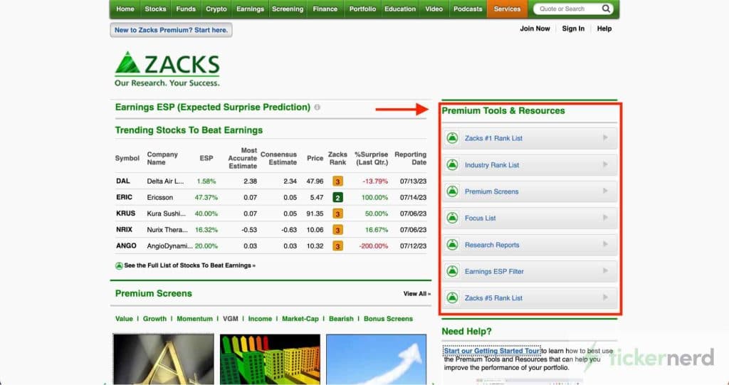Click Zacks Rank 3 badge for DAL
The height and width of the screenshot is (385, 729).
pyautogui.click(x=337, y=181)
